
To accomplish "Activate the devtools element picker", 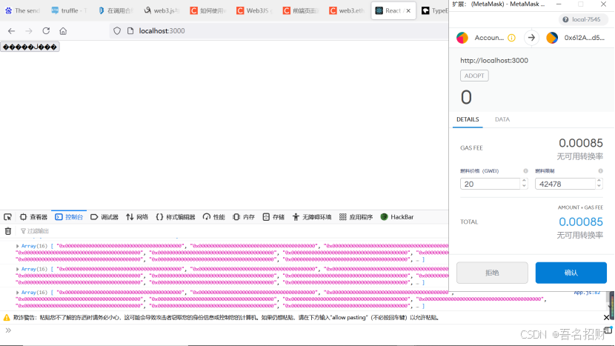I will pos(8,217).
